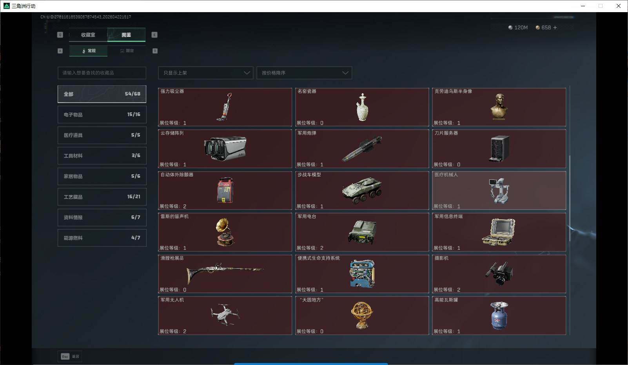Screen dimensions: 628x365
Task: Select the military drone icon
Action: [x=225, y=314]
